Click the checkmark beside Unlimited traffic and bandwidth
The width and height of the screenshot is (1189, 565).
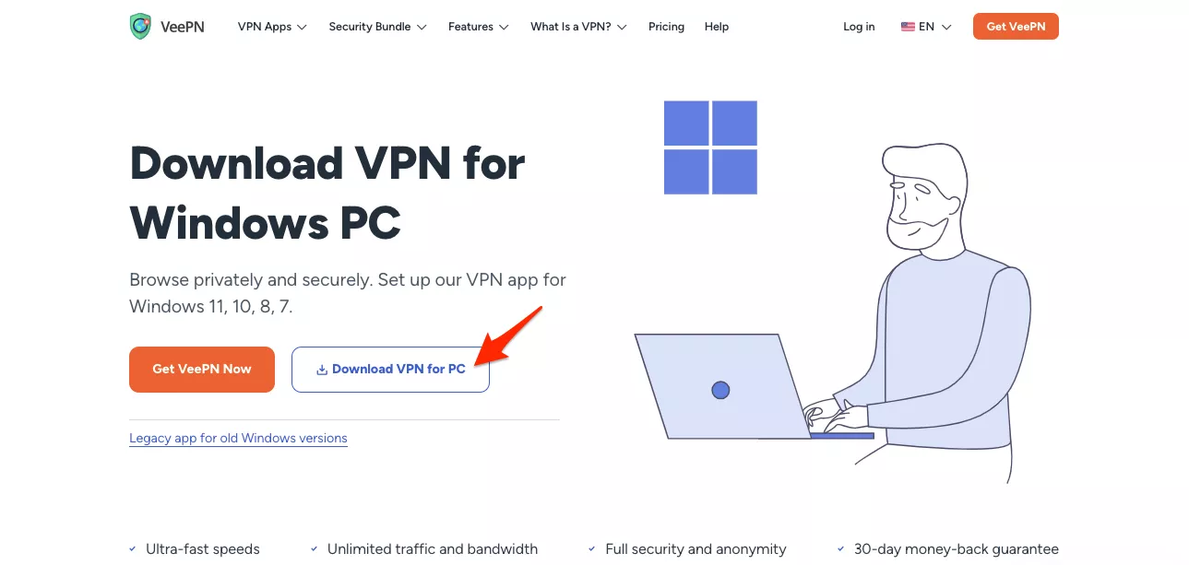[315, 549]
